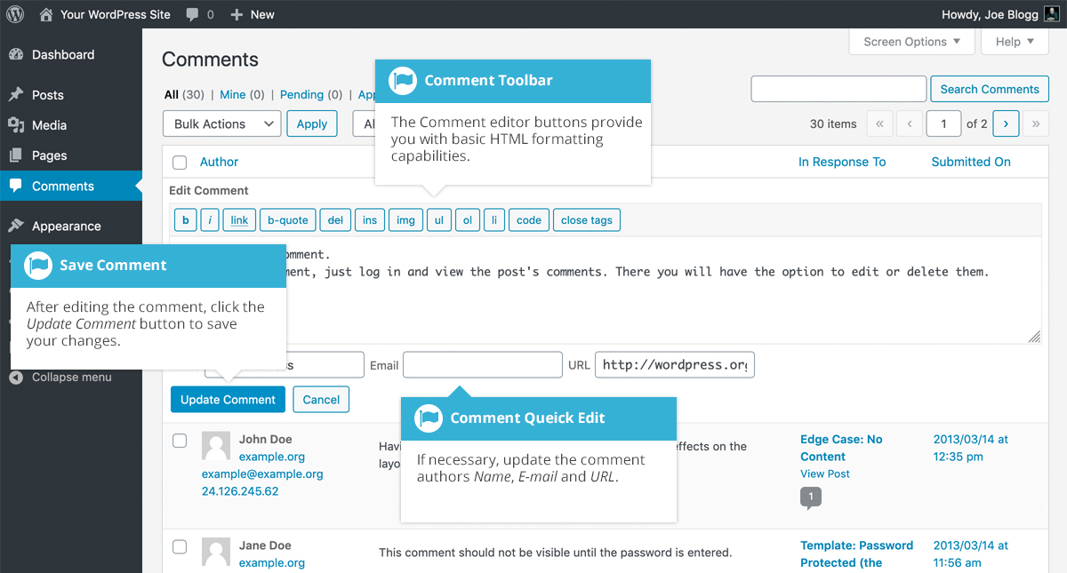The width and height of the screenshot is (1067, 573).
Task: Cancel the comment quick edit
Action: click(x=321, y=400)
